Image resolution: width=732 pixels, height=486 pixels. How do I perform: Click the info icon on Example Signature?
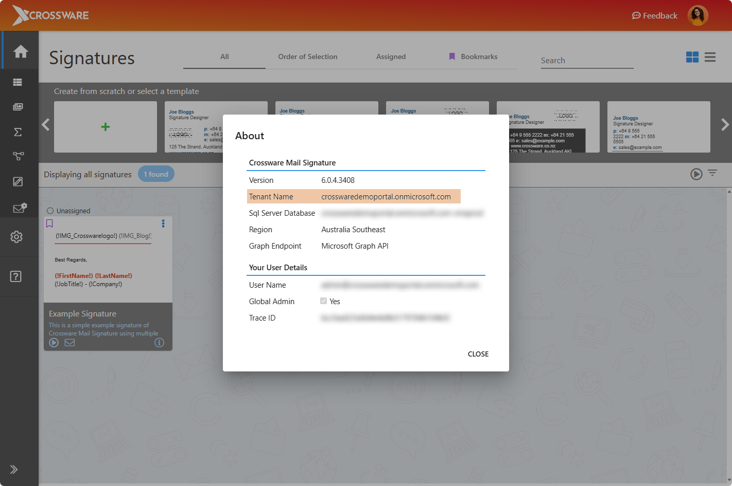click(x=159, y=343)
